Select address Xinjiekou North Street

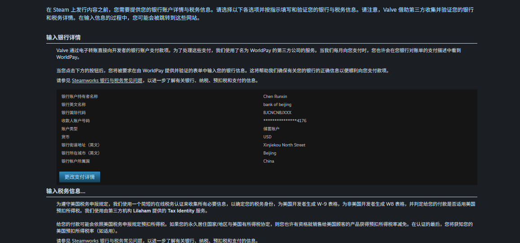click(284, 145)
